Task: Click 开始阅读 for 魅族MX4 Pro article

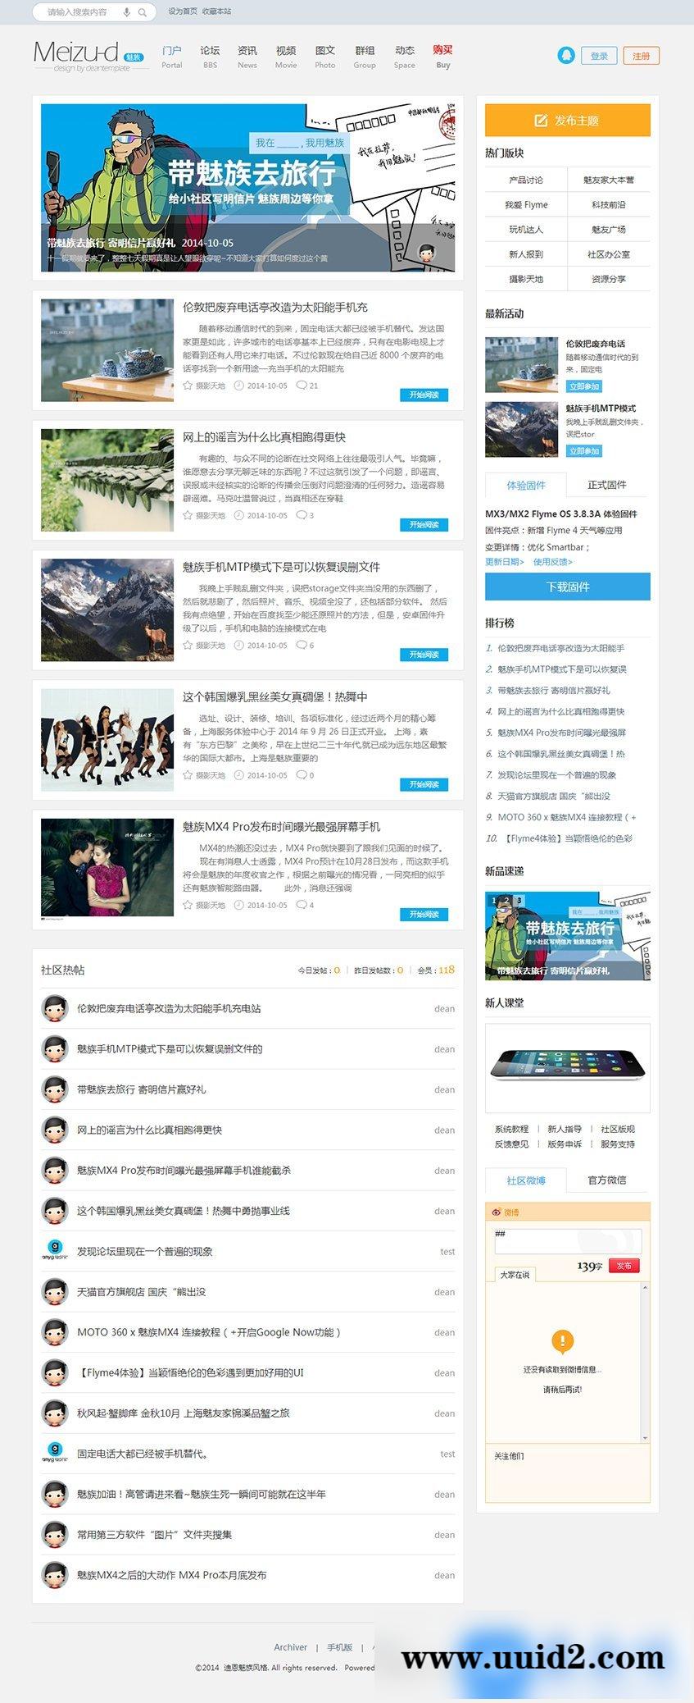Action: pos(424,914)
